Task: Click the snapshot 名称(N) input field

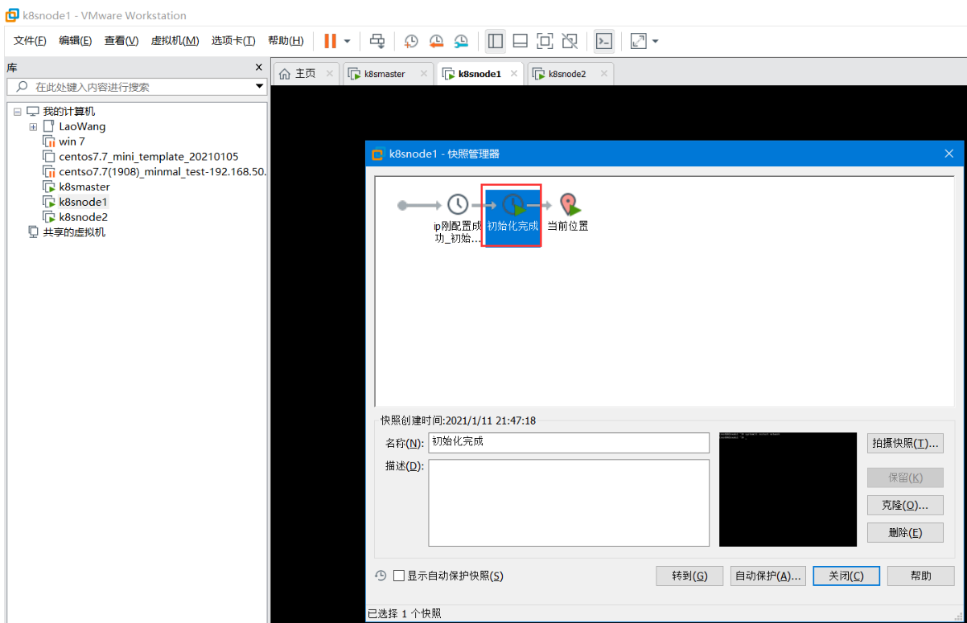Action: [569, 443]
